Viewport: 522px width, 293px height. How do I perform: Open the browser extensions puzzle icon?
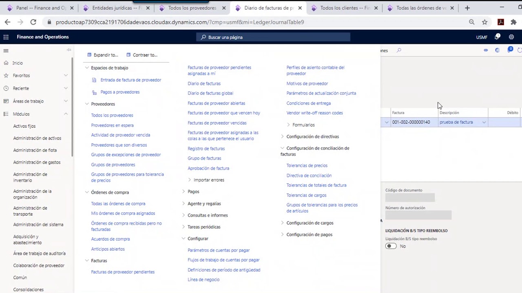click(x=513, y=22)
